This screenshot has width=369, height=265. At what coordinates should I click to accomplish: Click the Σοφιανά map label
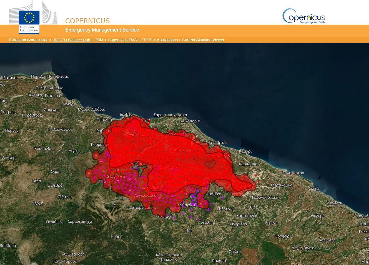(x=165, y=217)
